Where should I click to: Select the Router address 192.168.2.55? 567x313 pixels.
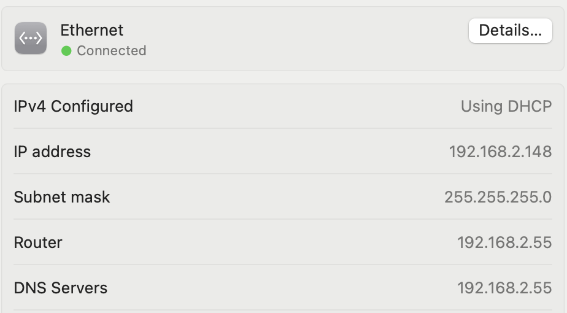(504, 242)
